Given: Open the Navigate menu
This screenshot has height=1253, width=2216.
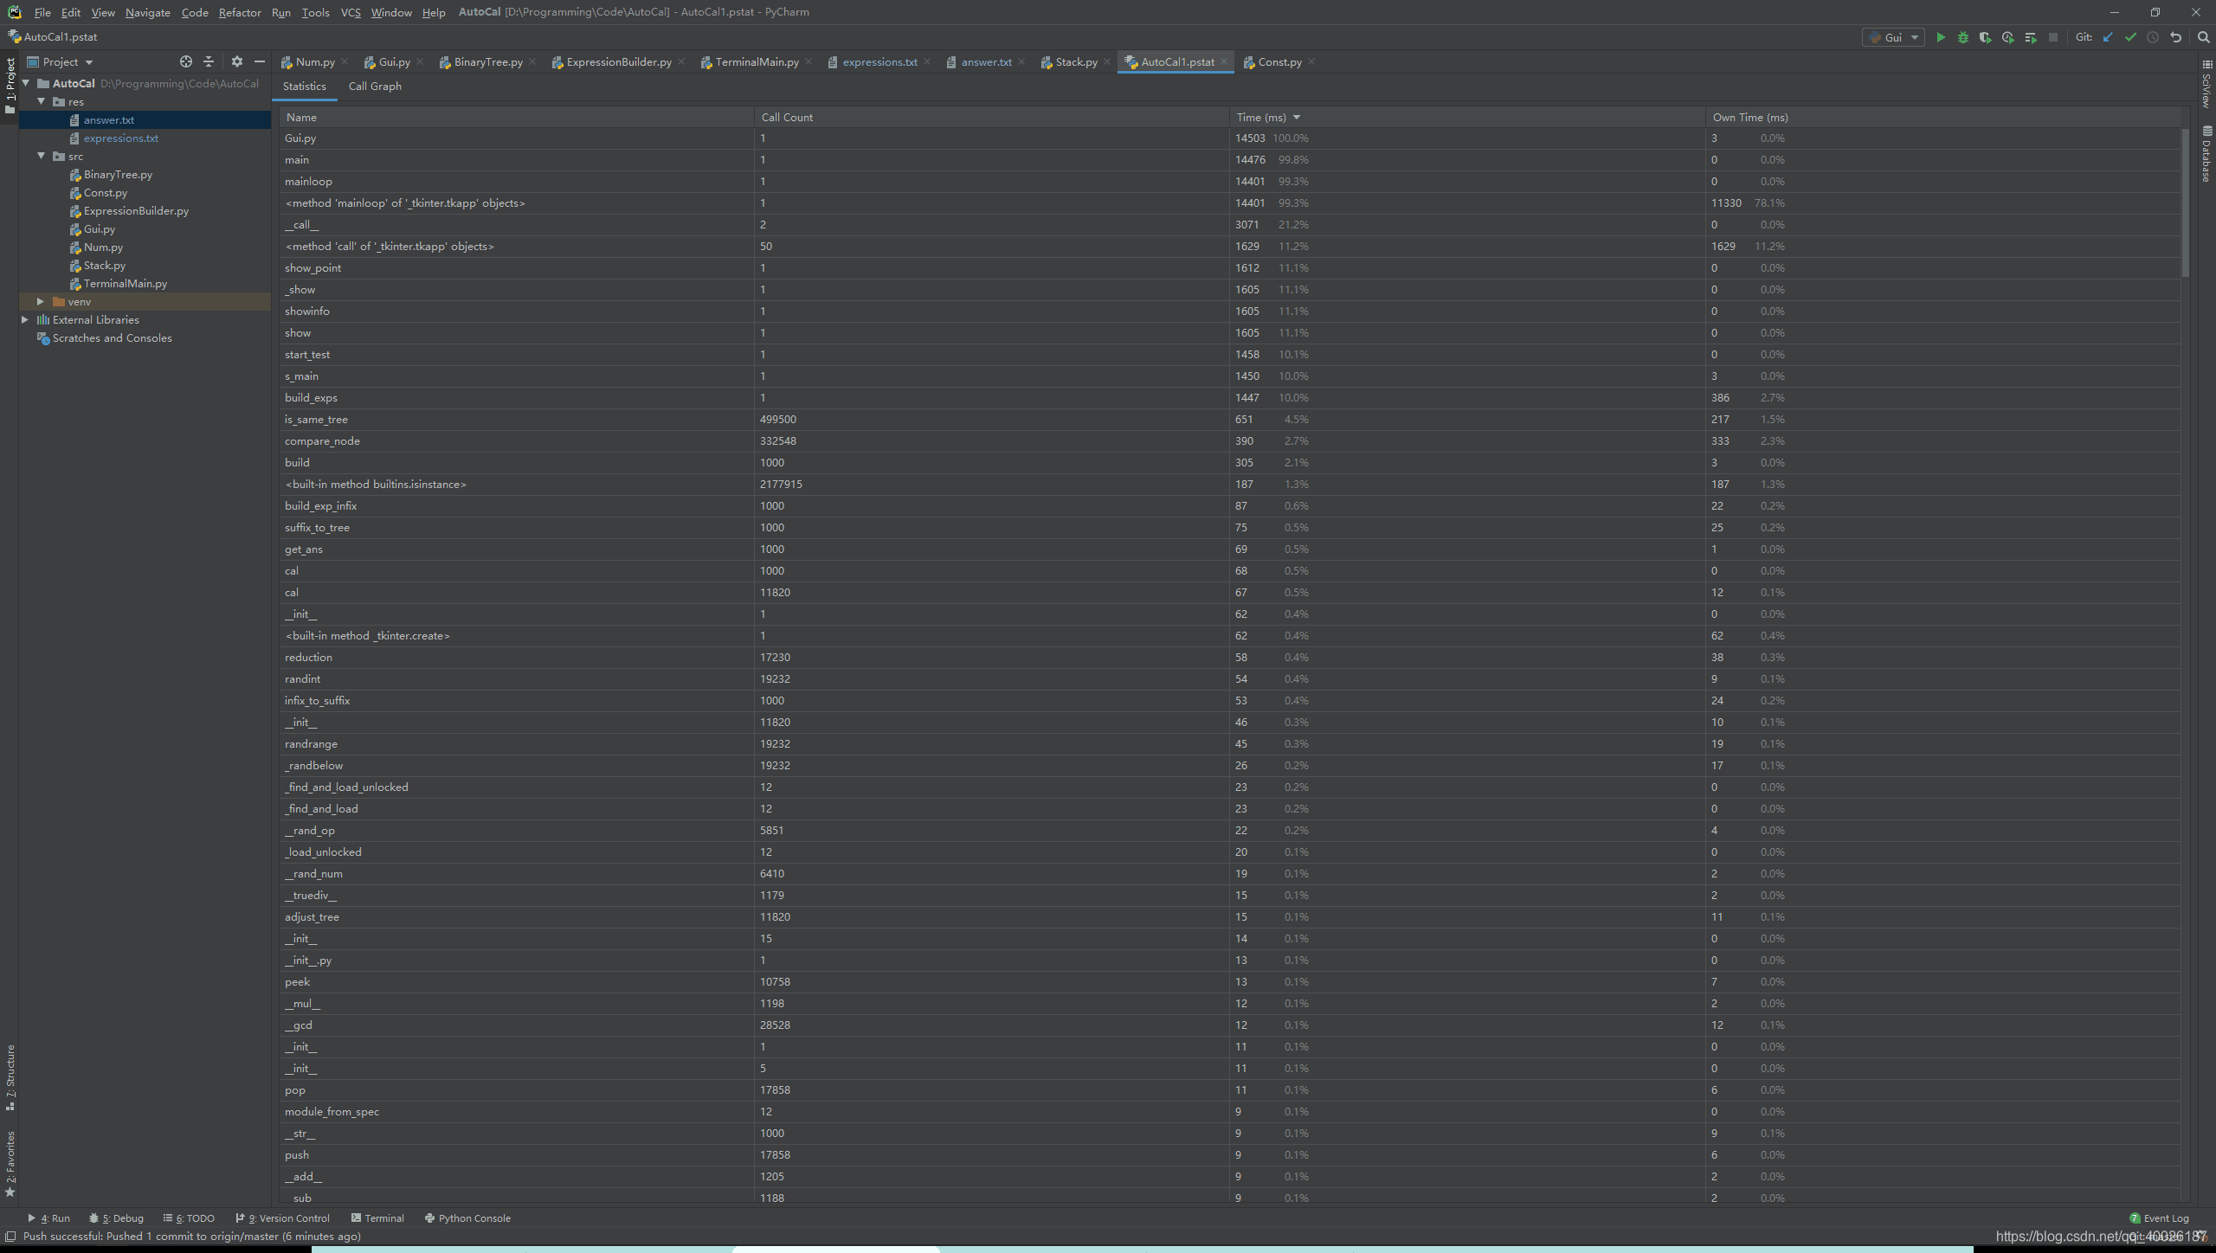Looking at the screenshot, I should pos(148,12).
